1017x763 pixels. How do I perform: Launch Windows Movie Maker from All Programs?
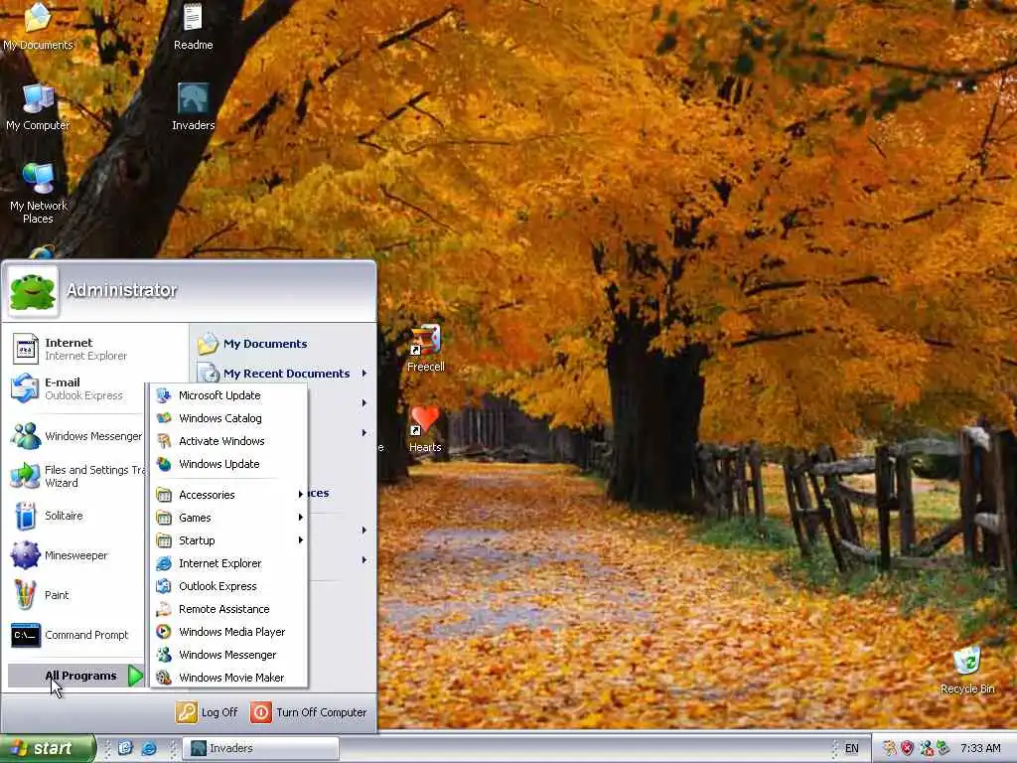point(229,678)
